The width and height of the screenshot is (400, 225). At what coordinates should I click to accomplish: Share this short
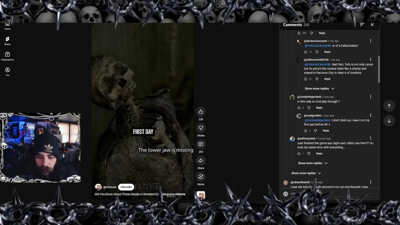point(201,160)
